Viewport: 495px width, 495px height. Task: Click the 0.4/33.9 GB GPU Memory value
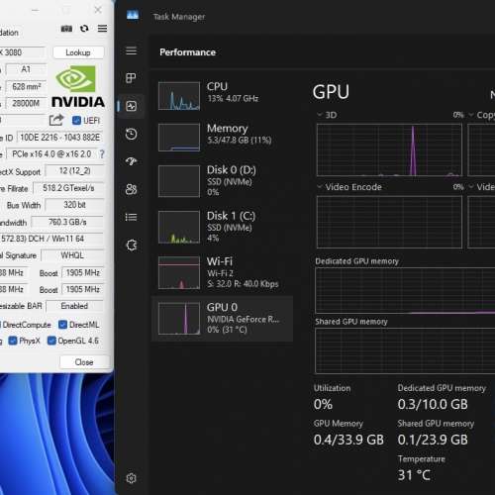coord(348,440)
